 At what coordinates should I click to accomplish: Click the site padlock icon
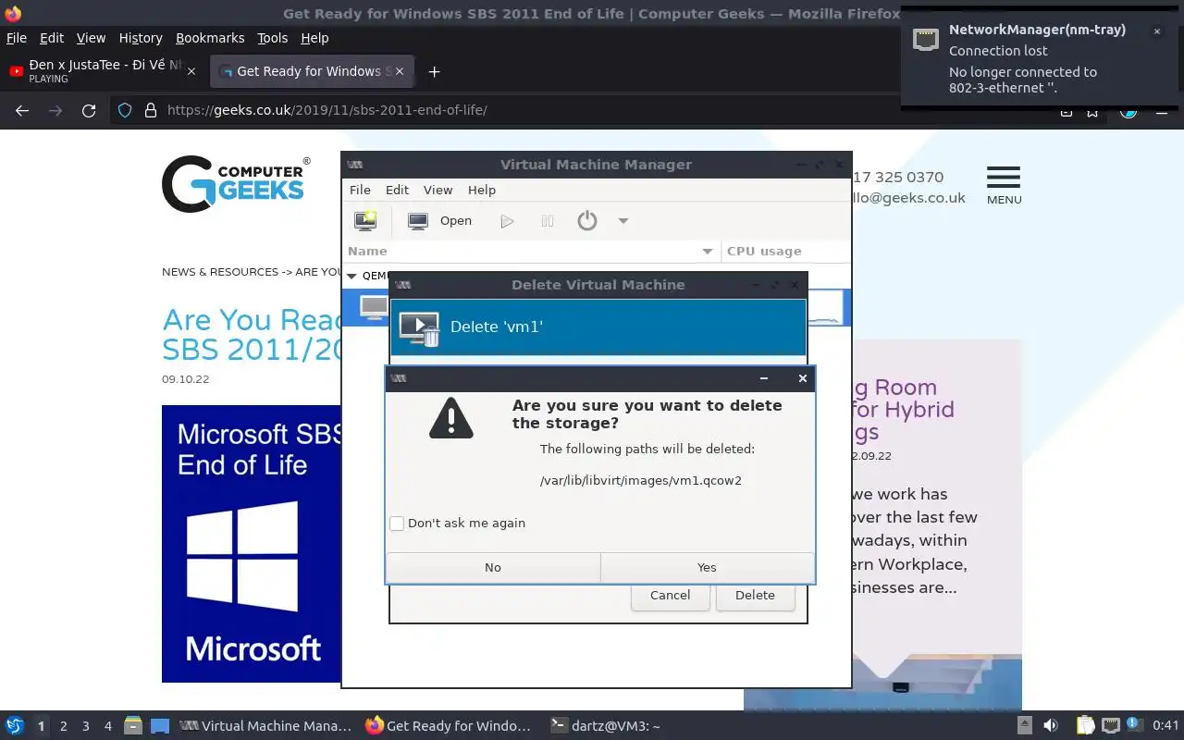click(151, 110)
